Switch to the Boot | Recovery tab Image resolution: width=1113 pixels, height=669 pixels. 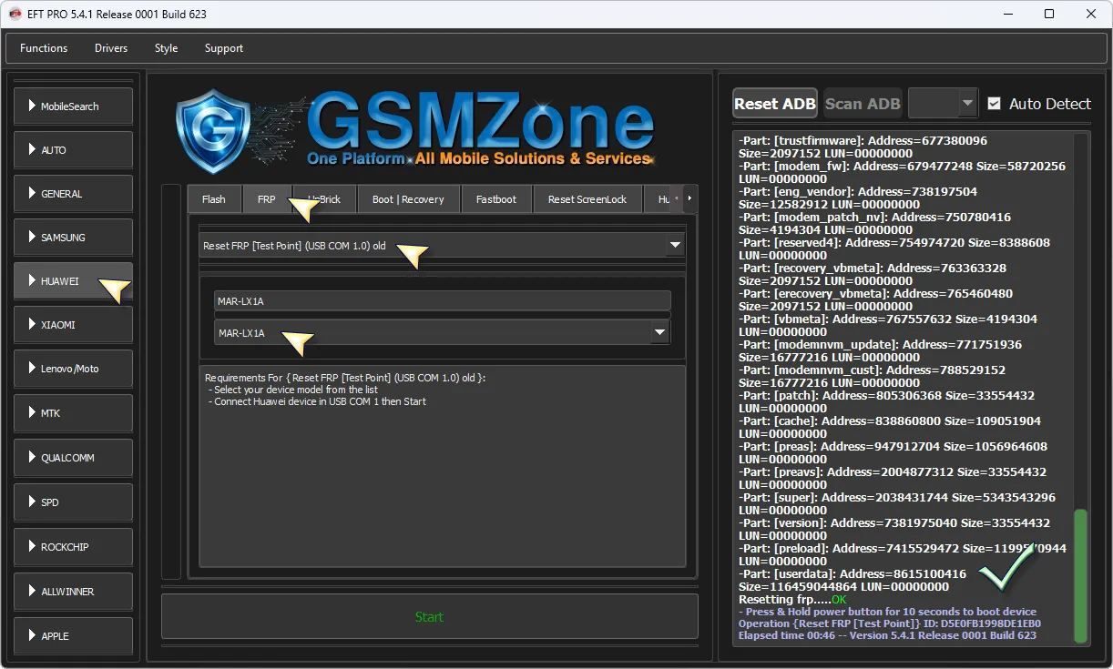408,199
